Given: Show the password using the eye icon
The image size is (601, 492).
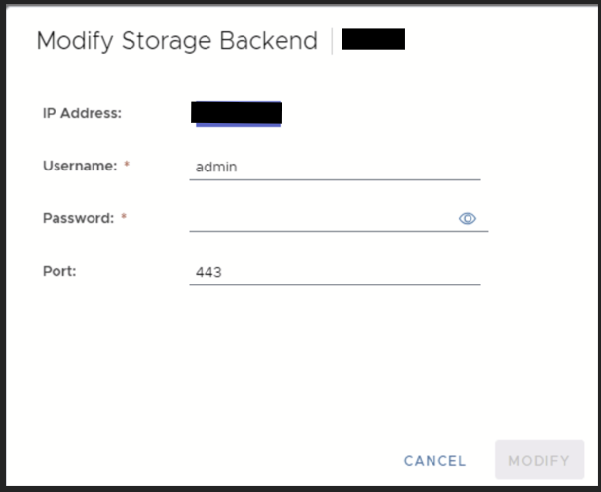Looking at the screenshot, I should point(467,219).
